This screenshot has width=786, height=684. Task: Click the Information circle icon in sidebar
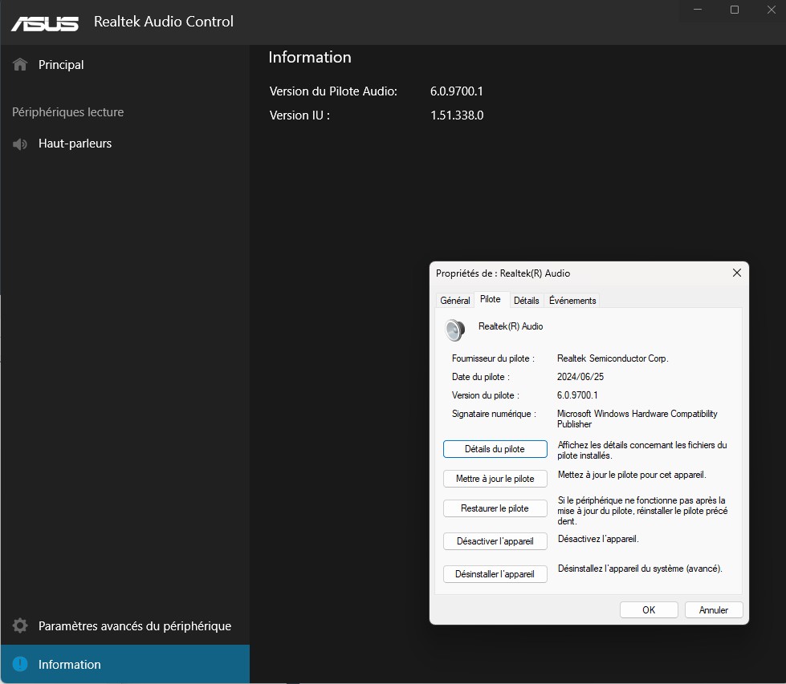point(20,665)
